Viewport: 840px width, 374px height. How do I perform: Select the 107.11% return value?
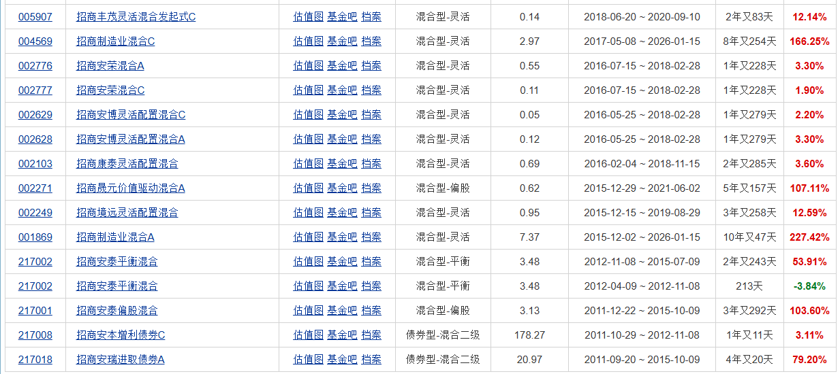click(x=809, y=188)
